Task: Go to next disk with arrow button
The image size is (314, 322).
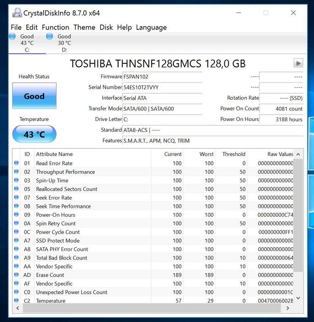Action: coord(298,63)
